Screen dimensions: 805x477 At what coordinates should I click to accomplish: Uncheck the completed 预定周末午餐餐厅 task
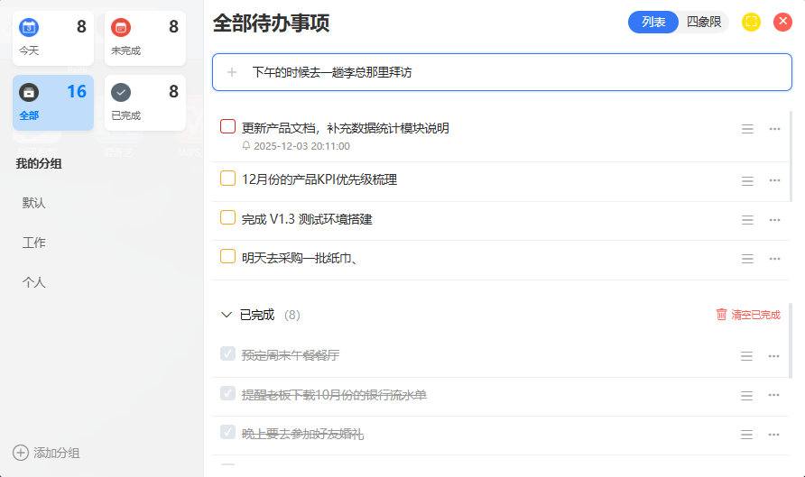pos(227,354)
